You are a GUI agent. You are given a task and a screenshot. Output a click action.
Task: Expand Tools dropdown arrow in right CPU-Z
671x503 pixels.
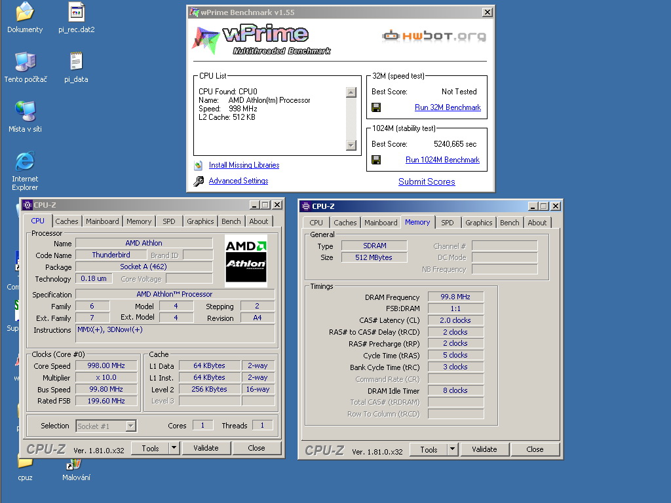coord(452,449)
